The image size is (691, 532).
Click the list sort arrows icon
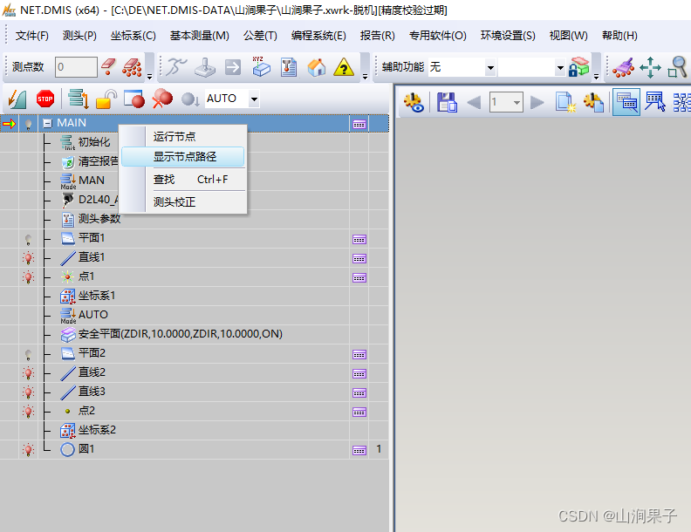point(79,99)
